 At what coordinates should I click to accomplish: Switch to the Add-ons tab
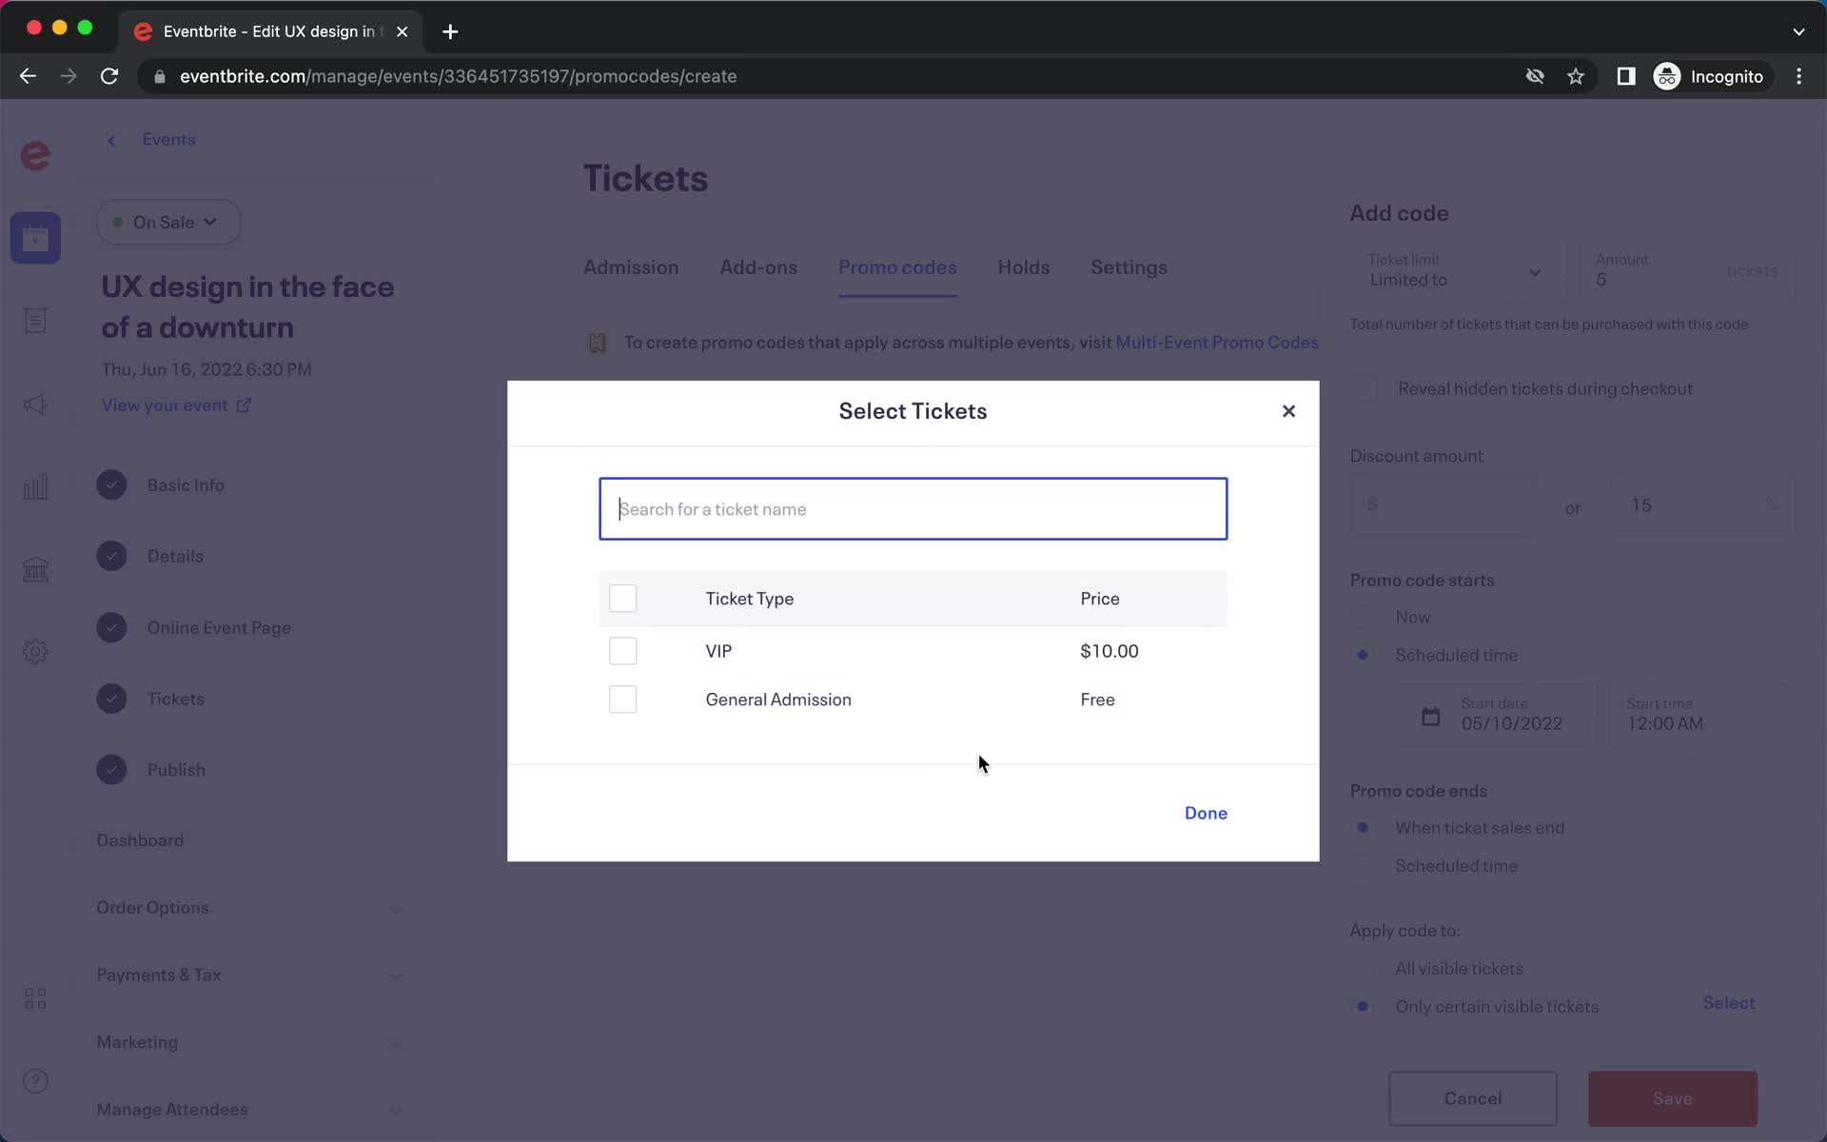[757, 267]
